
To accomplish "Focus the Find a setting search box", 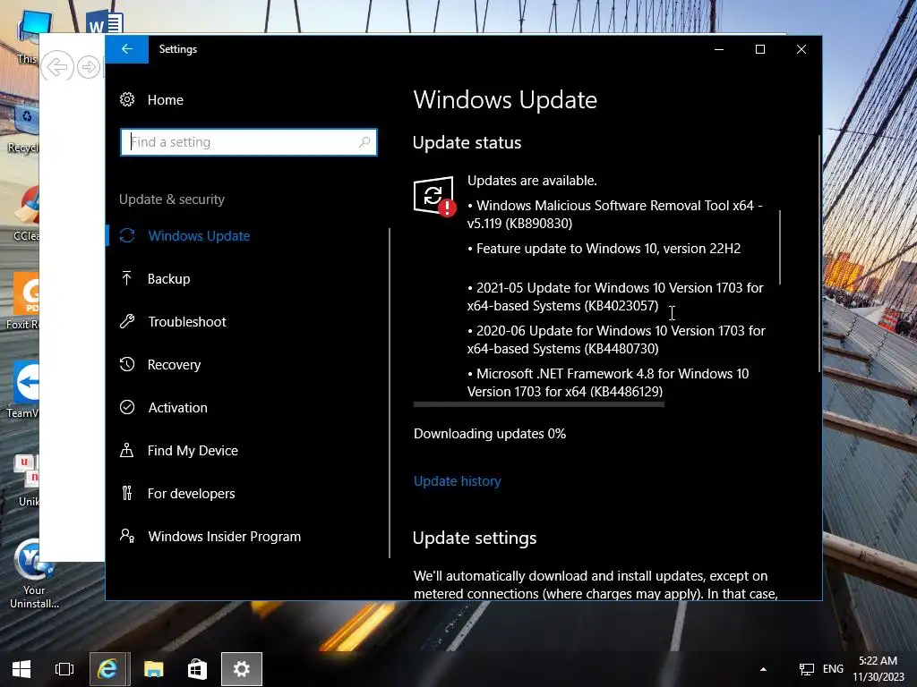I will click(249, 142).
